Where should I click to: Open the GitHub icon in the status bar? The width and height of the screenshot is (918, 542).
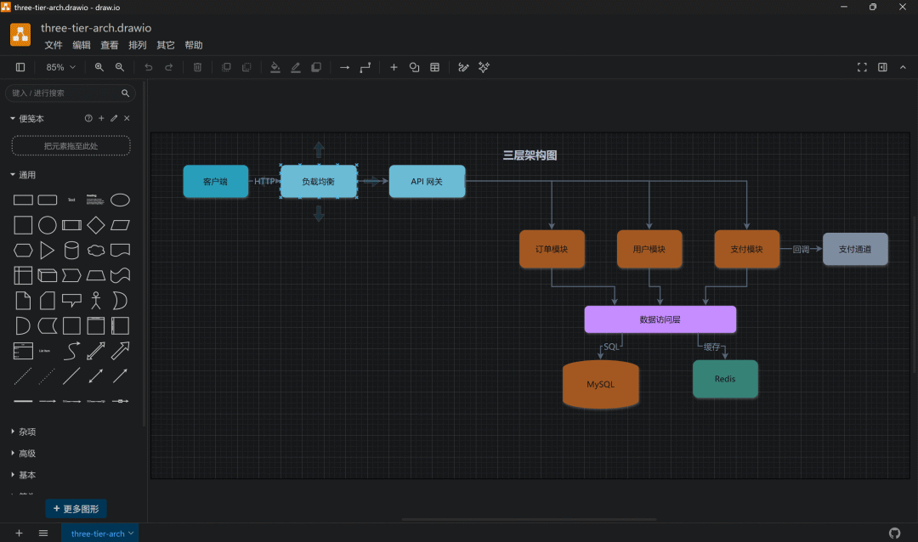(894, 534)
